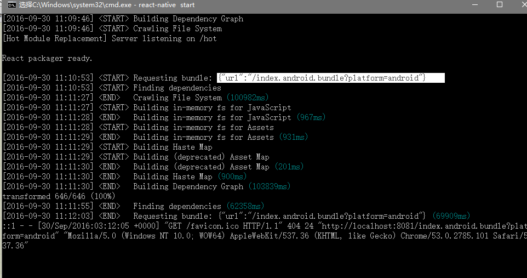Click the Assets in-memory fs 931ms timing
The image size is (527, 278).
[x=293, y=137]
